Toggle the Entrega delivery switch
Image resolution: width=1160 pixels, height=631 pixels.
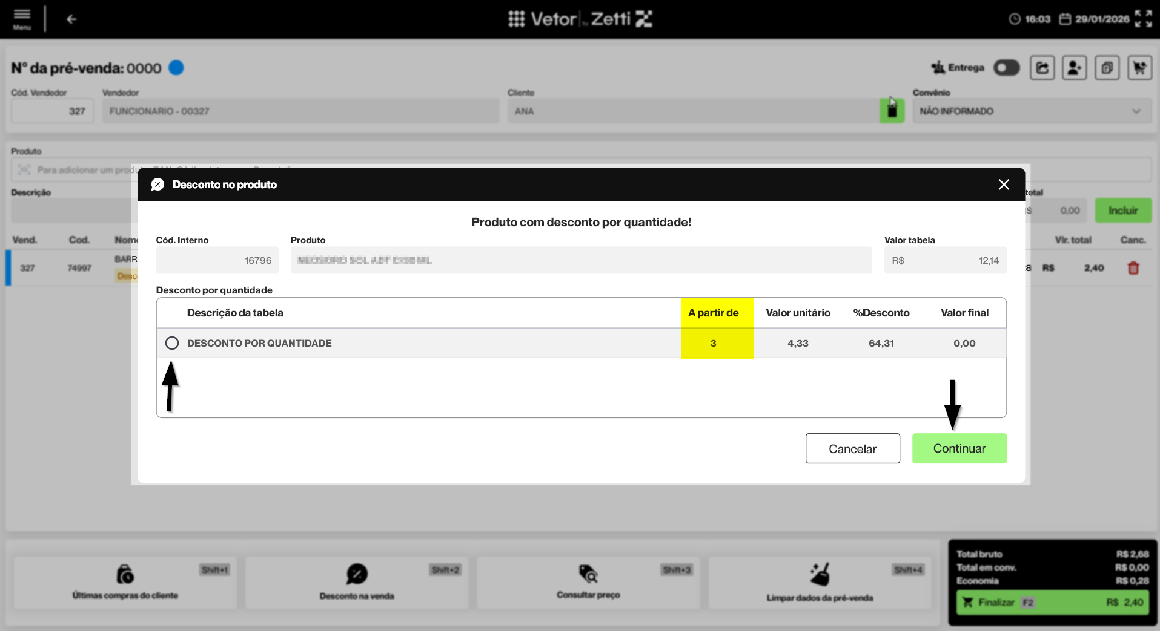tap(1007, 68)
